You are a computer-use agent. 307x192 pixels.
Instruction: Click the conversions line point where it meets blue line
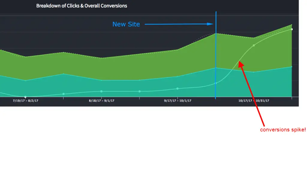click(216, 83)
